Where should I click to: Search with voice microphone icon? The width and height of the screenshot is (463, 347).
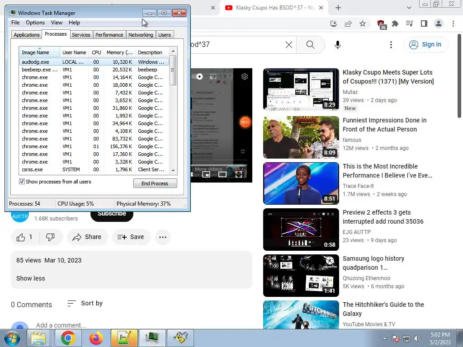point(338,45)
